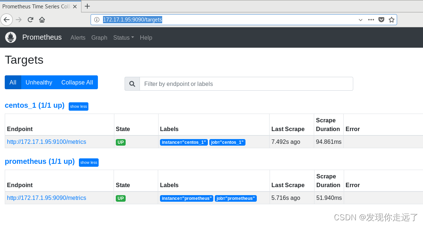This screenshot has height=225, width=423.
Task: Click the 5.716s ago last scrape value
Action: (286, 198)
